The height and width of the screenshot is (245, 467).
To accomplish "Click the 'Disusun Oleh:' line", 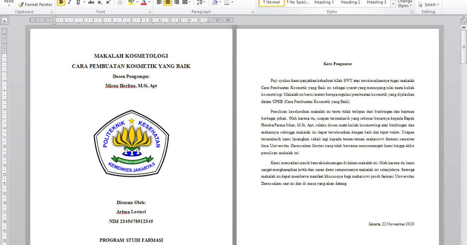I will pyautogui.click(x=131, y=202).
